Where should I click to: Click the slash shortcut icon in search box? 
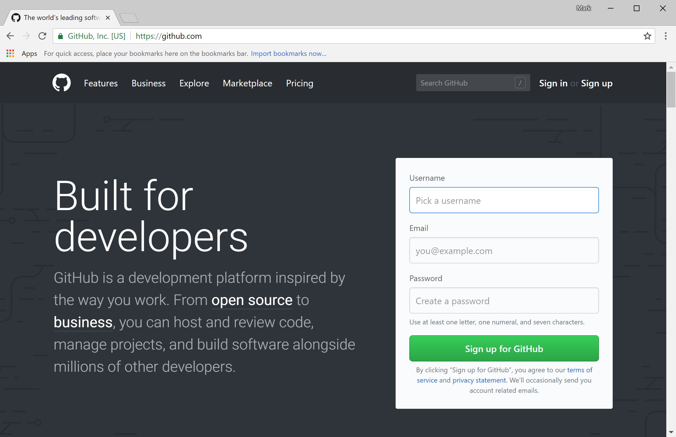click(x=520, y=83)
